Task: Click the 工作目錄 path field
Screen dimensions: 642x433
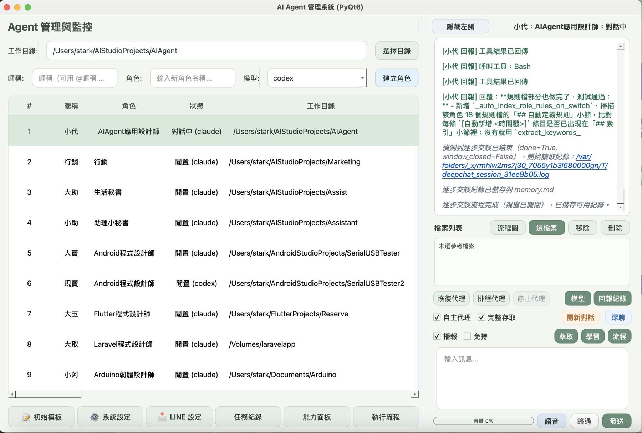Action: click(x=207, y=51)
